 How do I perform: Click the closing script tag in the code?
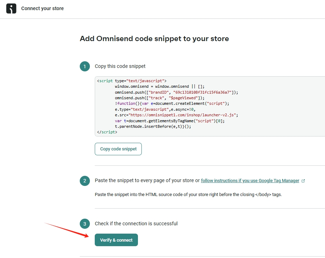tap(107, 132)
